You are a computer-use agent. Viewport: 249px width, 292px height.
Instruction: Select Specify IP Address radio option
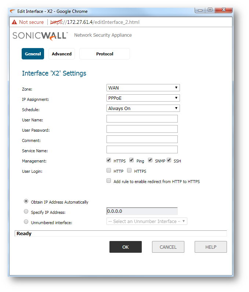(26, 212)
